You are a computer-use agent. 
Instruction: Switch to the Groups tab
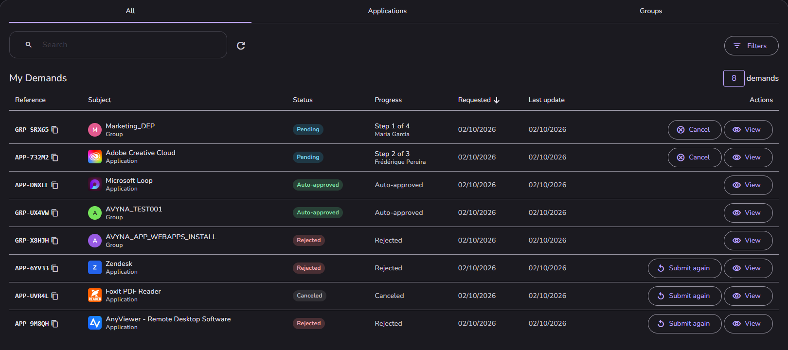pos(651,11)
